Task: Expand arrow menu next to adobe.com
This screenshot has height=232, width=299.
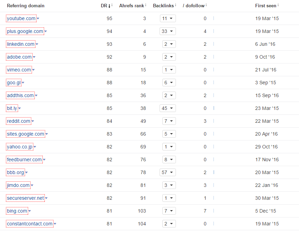Action: (34, 57)
